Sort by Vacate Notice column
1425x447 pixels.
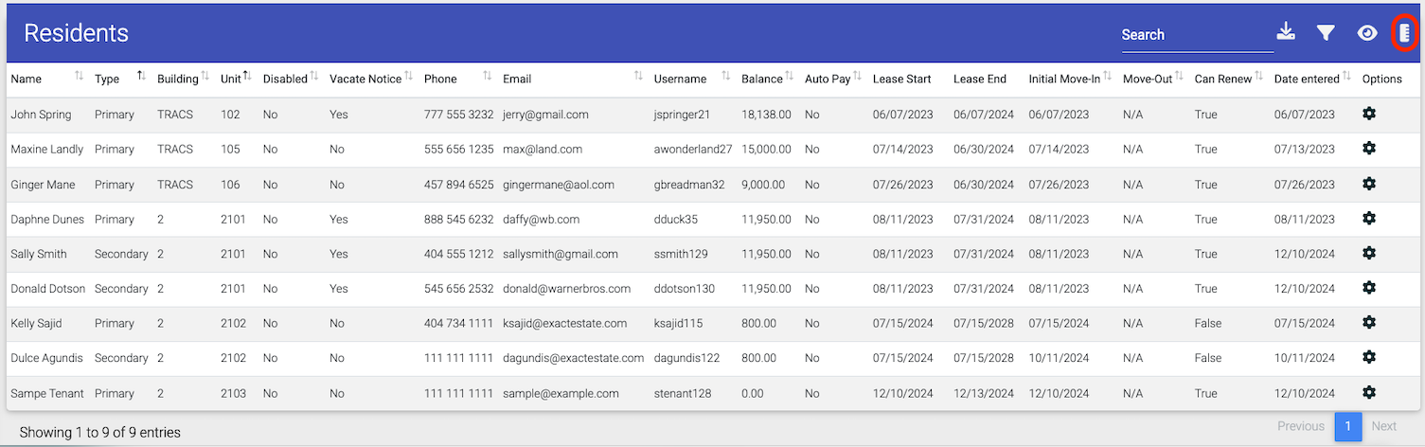365,79
